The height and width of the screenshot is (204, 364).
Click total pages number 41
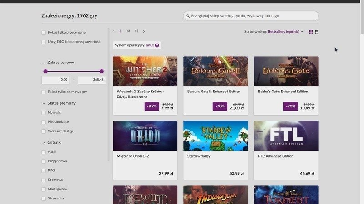pos(136,31)
